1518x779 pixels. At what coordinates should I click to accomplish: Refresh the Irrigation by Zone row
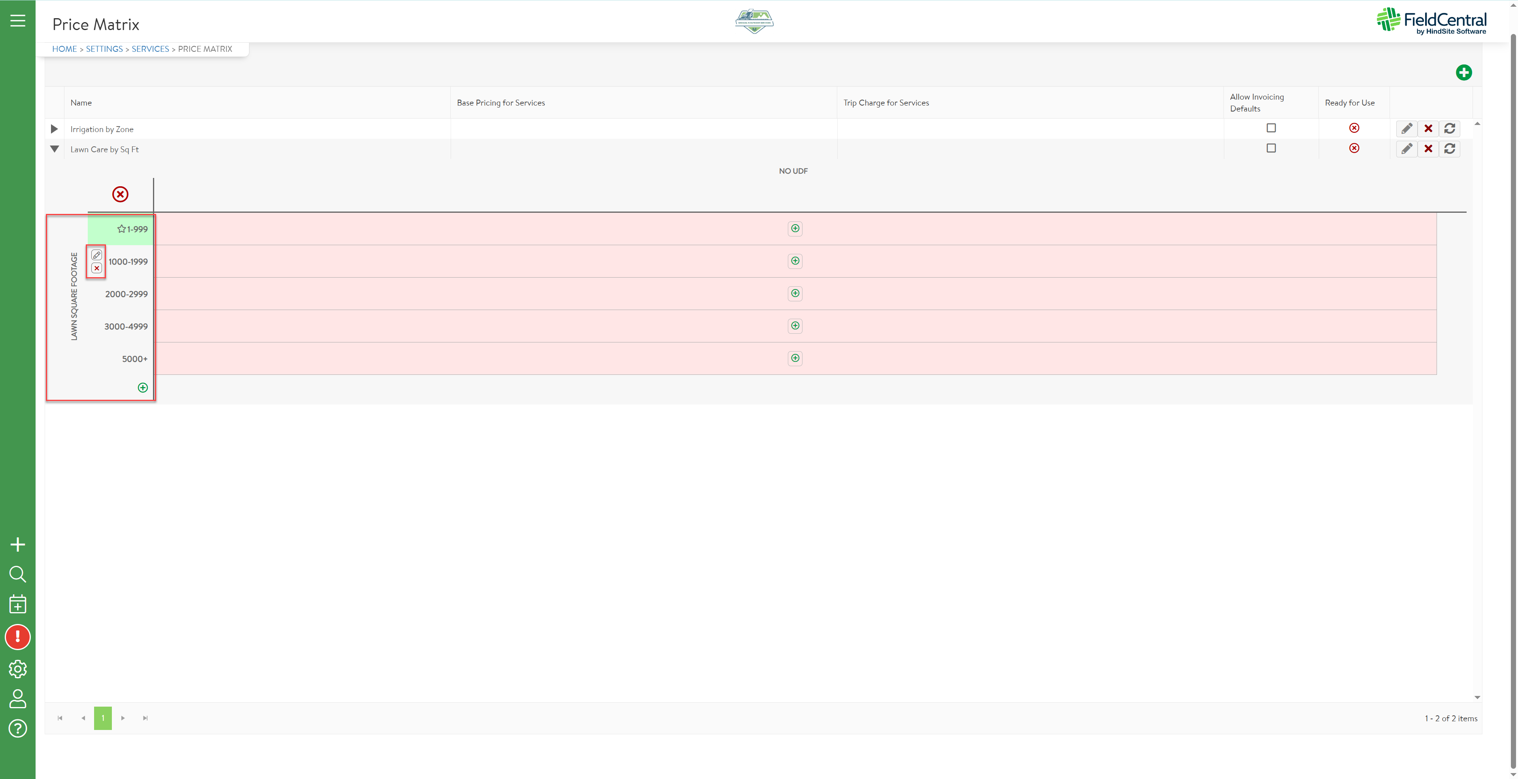(1450, 129)
